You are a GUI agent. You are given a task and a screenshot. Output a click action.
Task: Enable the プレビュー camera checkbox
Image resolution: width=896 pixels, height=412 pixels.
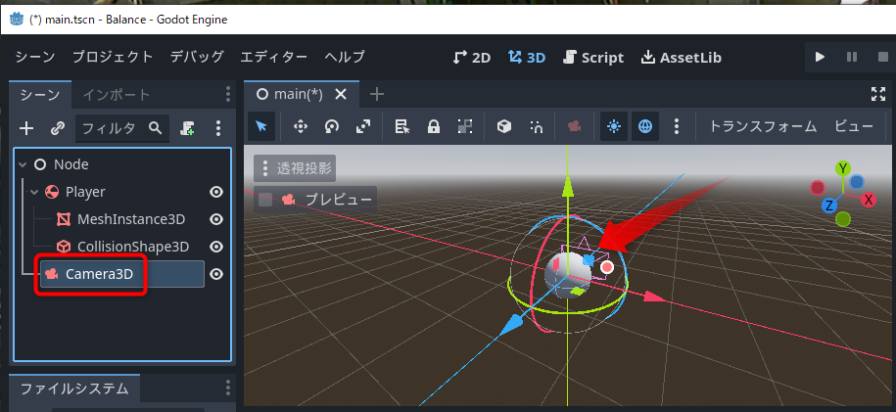[265, 200]
